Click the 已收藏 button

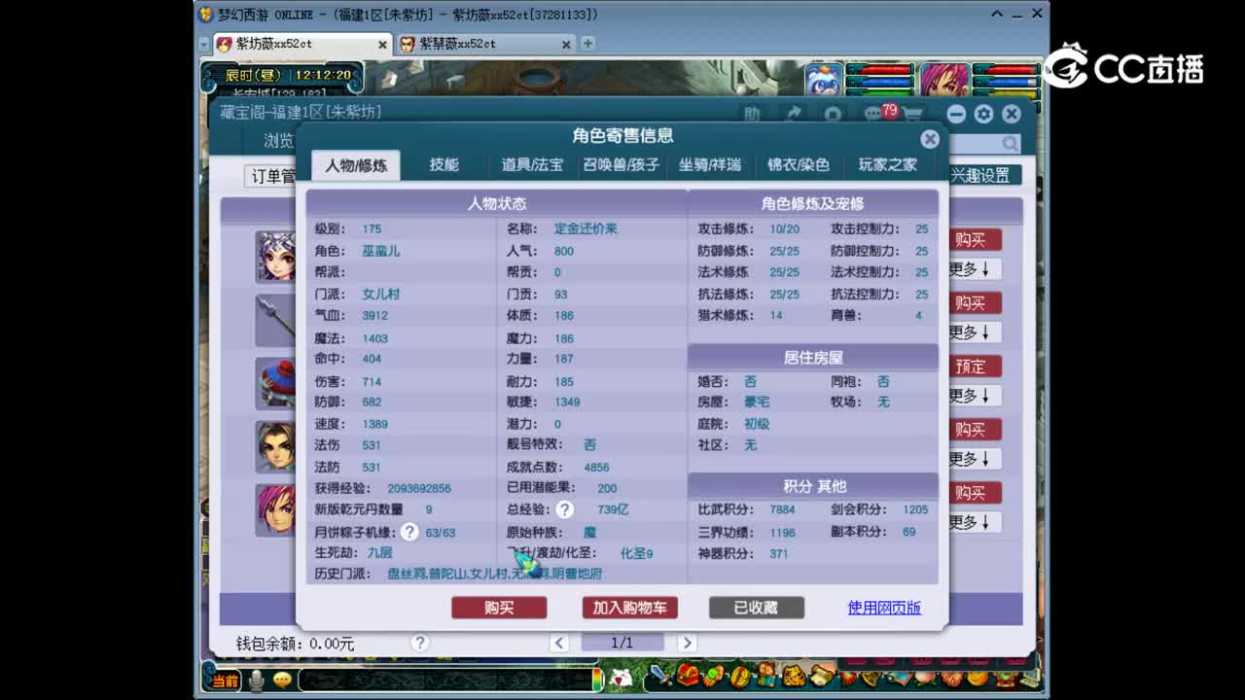tap(757, 608)
